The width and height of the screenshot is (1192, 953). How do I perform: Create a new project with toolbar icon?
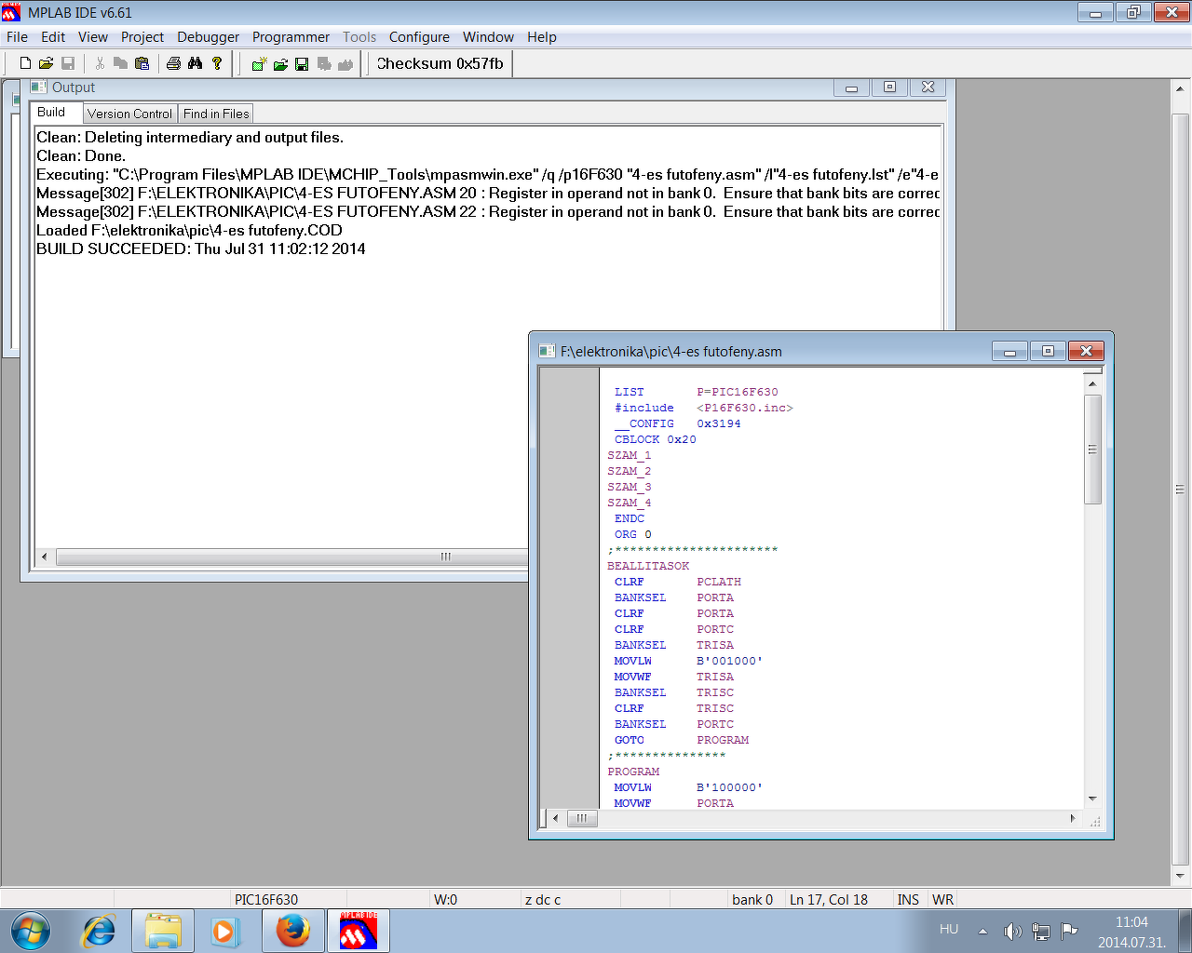259,64
